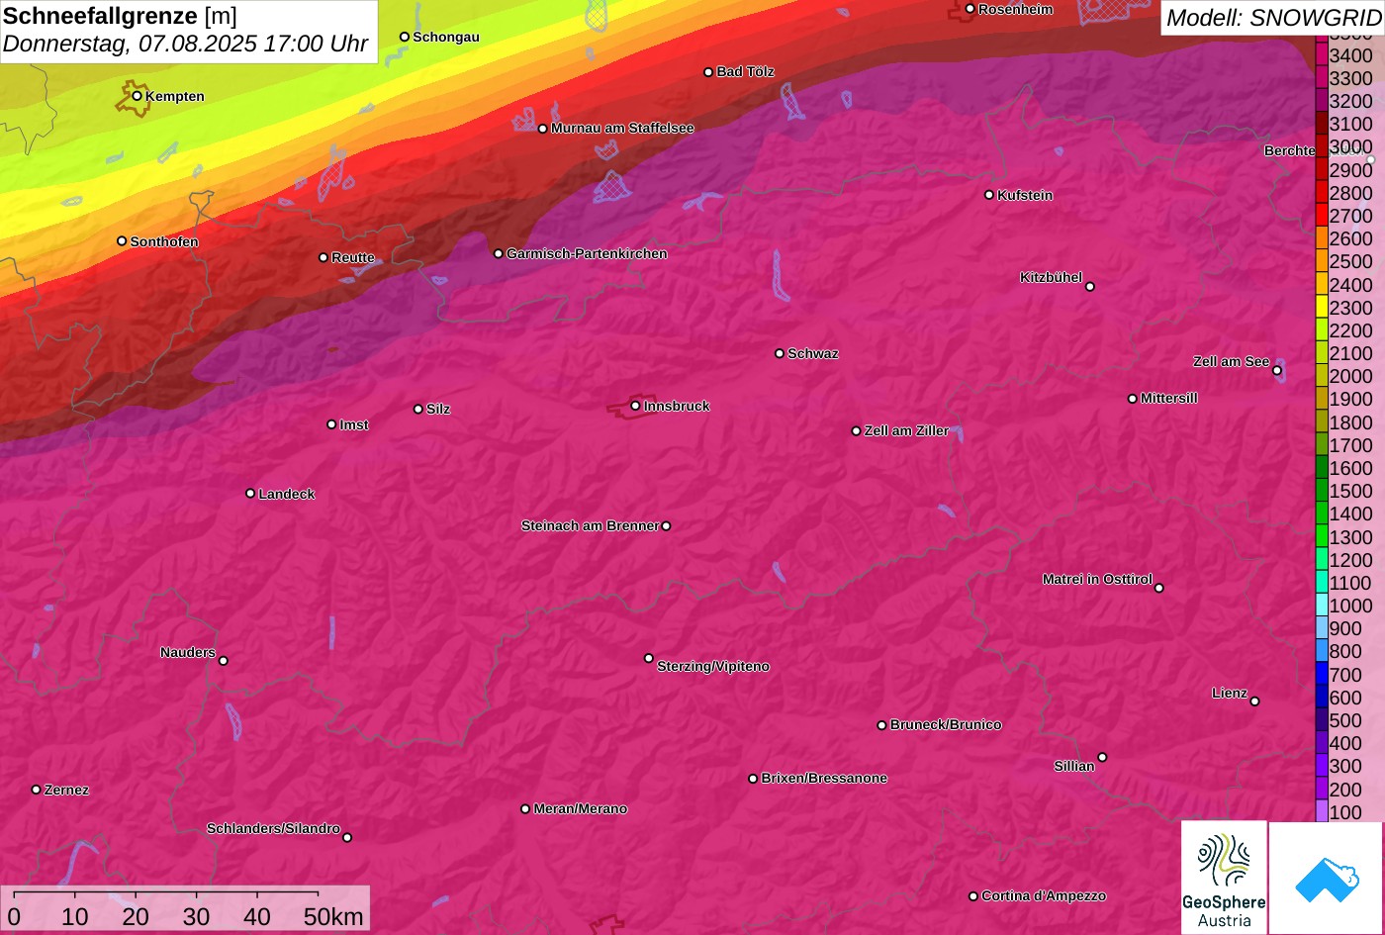Click the Schlanders/Silandro location dot
The image size is (1385, 935).
(x=347, y=838)
